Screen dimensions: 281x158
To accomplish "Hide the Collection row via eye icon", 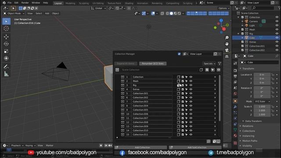I will 191,77.
